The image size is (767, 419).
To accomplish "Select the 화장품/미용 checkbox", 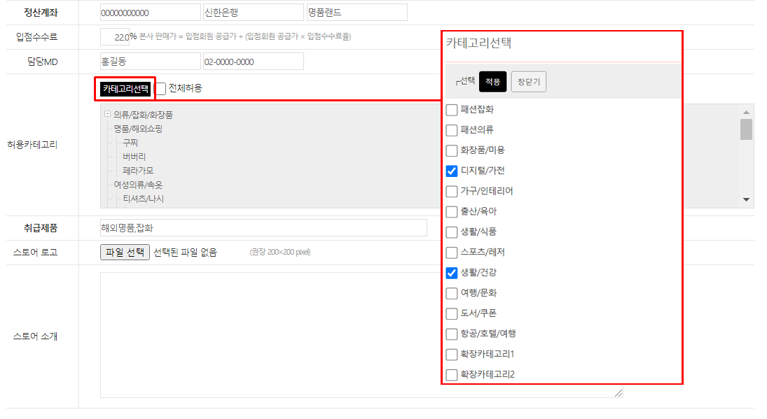I will [x=452, y=150].
